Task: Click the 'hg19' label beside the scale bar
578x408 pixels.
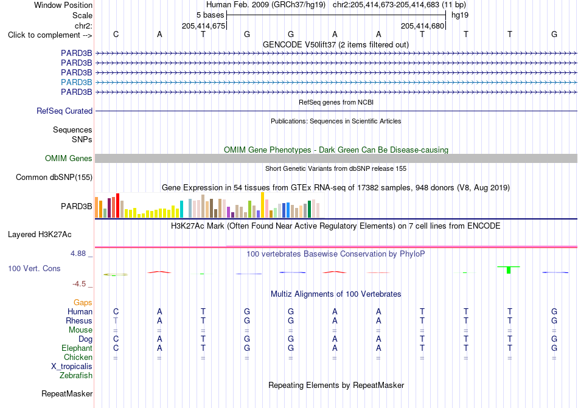Action: click(x=460, y=15)
